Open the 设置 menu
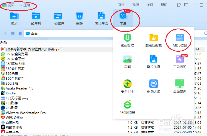The width and height of the screenshot is (207, 136). click(x=150, y=5)
